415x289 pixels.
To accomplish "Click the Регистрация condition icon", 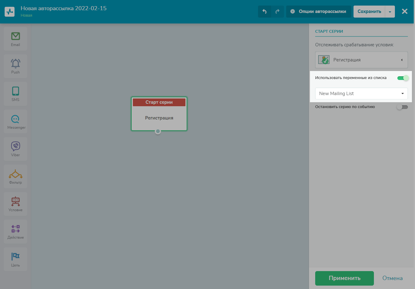I will tap(324, 60).
